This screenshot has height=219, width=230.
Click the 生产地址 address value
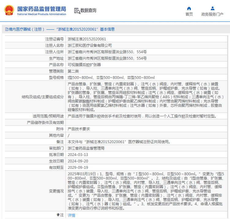point(107,58)
